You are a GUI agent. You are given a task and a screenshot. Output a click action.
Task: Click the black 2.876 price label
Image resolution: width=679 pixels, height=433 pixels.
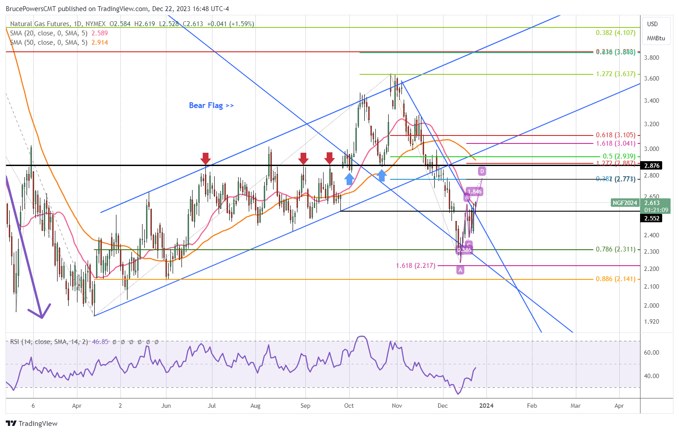[x=652, y=166]
